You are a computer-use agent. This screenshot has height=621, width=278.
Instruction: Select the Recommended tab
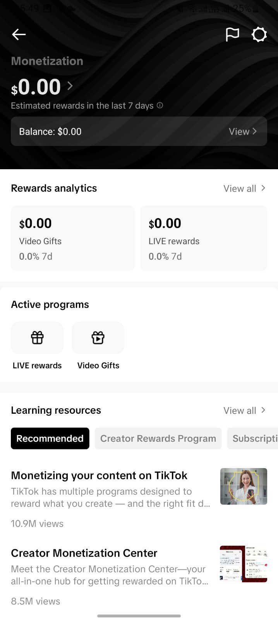coord(50,439)
